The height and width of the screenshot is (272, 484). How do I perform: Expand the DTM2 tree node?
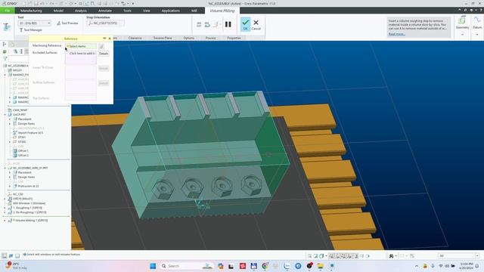click(x=10, y=142)
